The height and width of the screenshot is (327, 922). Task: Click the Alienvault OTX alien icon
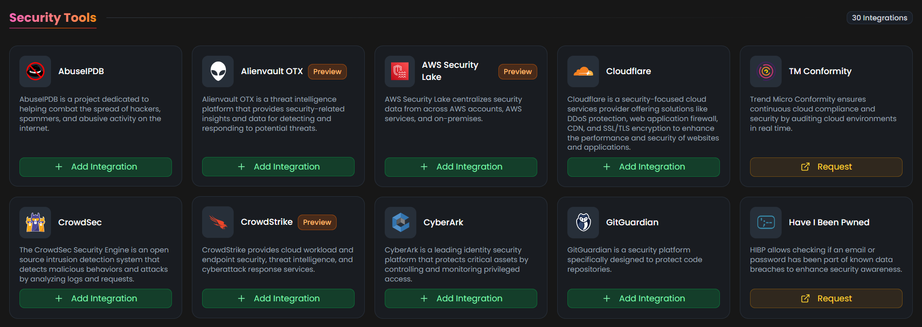(x=218, y=71)
